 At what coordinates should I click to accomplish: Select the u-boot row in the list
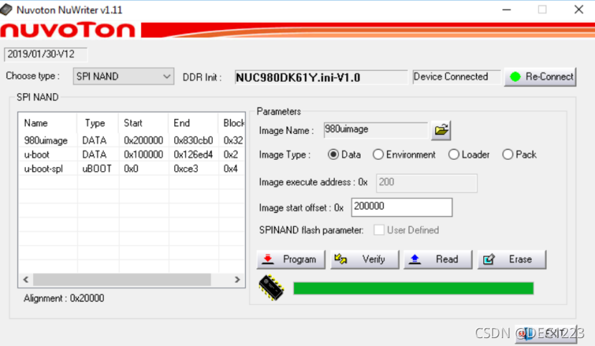coord(132,155)
